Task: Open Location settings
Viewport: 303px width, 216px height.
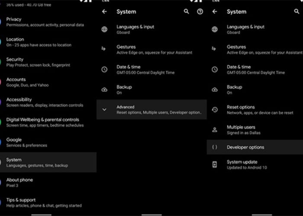Action: 48,42
